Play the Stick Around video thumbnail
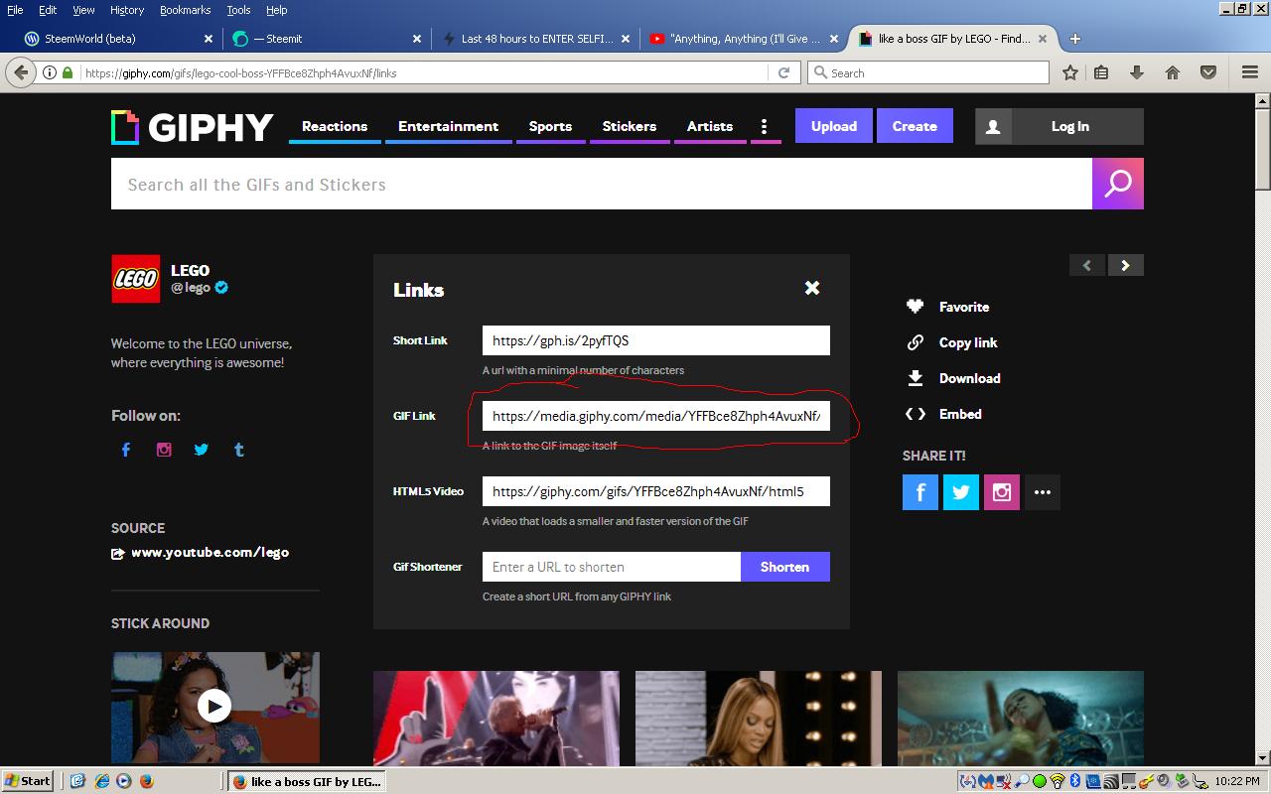Screen dimensions: 1271x794 [215, 707]
